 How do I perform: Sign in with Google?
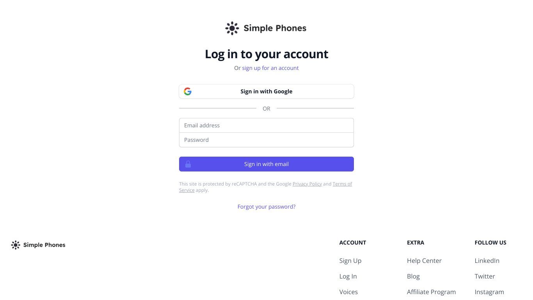click(x=266, y=91)
